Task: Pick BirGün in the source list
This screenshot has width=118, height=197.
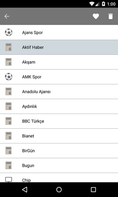Action: pos(59,151)
